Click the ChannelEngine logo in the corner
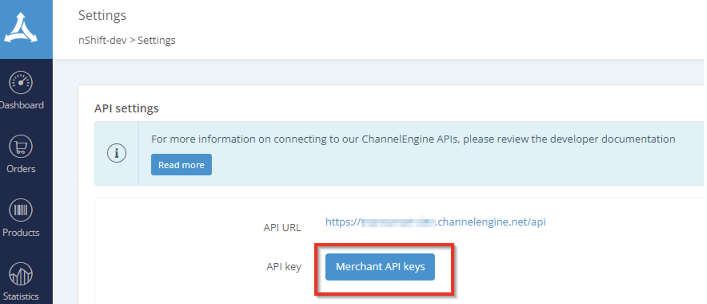The height and width of the screenshot is (304, 707). pyautogui.click(x=21, y=28)
